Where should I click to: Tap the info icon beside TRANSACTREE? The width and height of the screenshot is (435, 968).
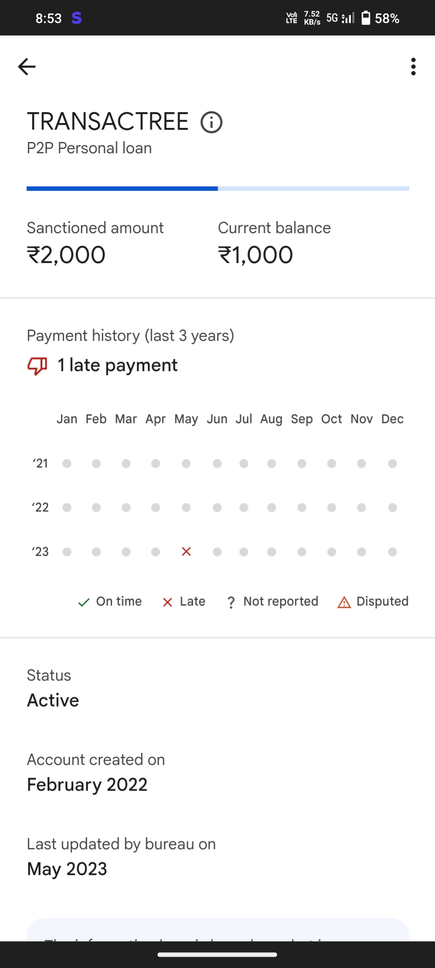point(211,122)
